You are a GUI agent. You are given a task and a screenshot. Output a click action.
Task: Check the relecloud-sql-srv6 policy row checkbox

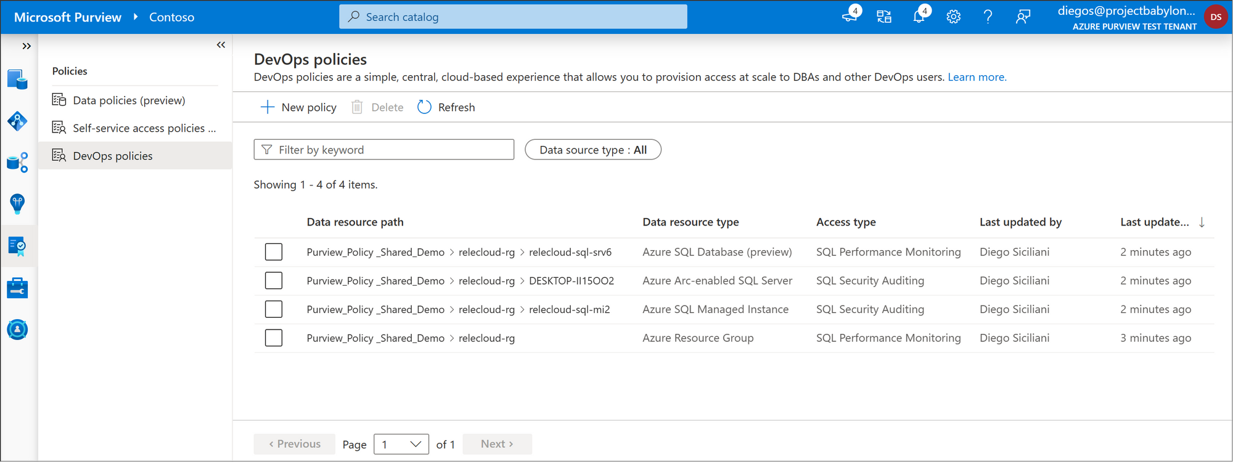coord(274,252)
